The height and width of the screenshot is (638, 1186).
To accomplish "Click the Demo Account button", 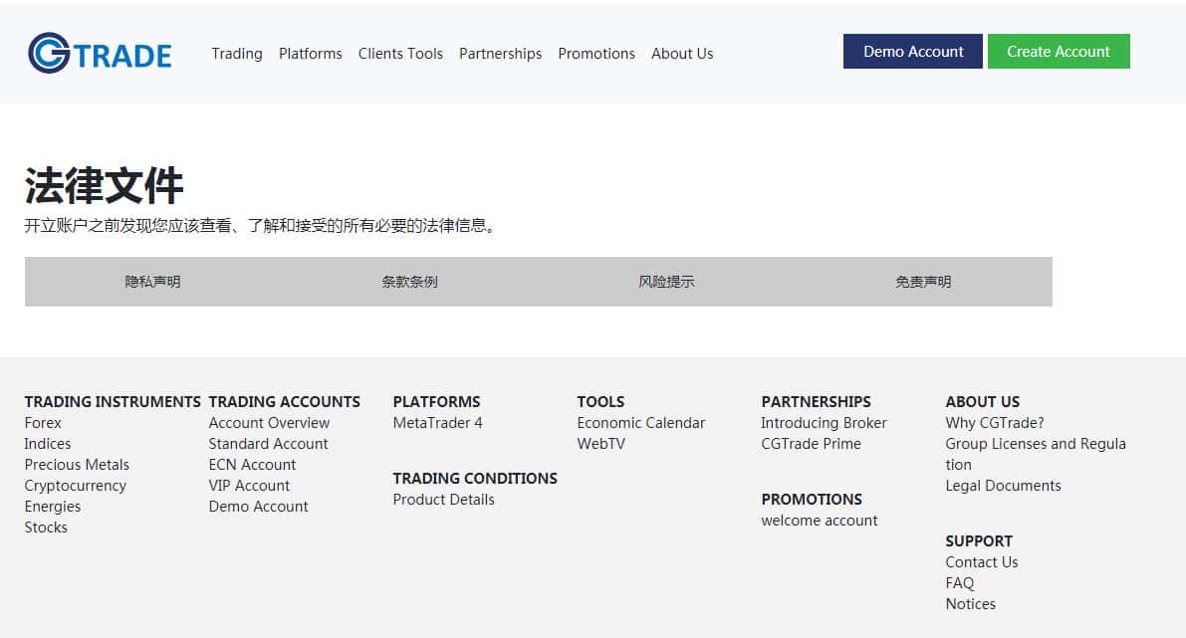I will [x=912, y=52].
